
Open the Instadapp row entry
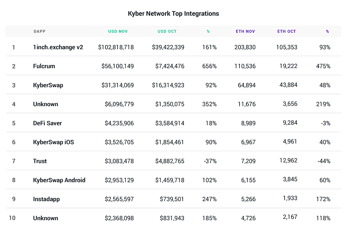coord(46,199)
